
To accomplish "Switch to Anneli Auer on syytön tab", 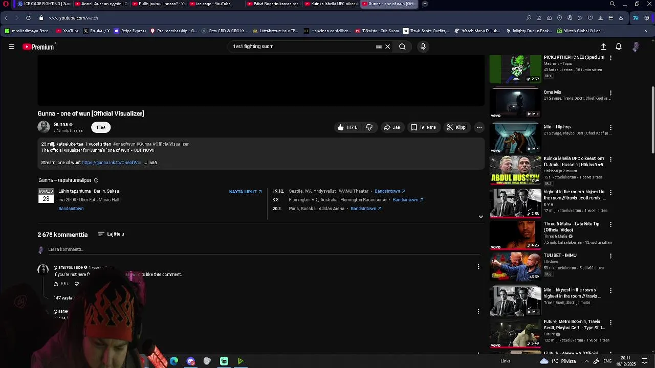I will pyautogui.click(x=101, y=4).
